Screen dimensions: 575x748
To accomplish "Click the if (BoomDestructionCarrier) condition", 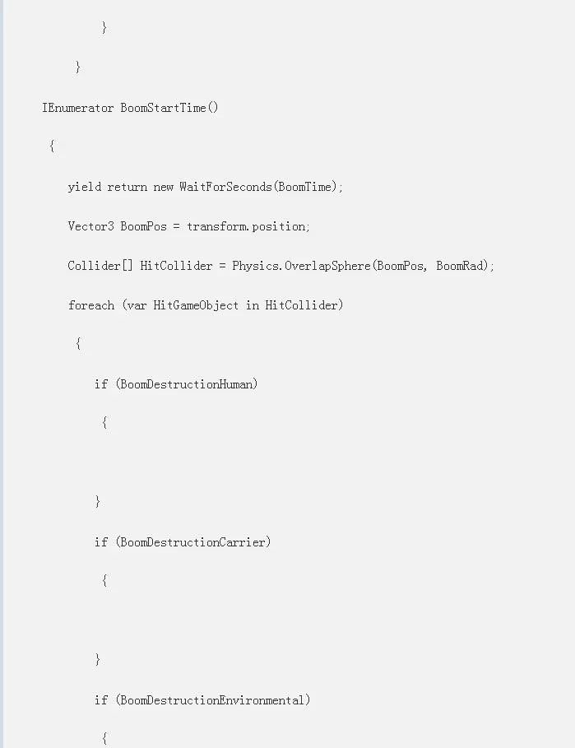I will 183,542.
